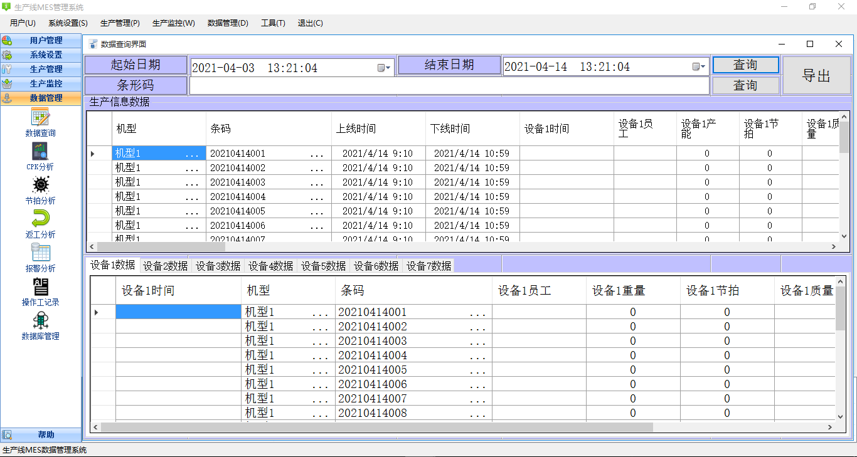The image size is (857, 457).
Task: Click the 下线时间 column header
Action: [472, 129]
